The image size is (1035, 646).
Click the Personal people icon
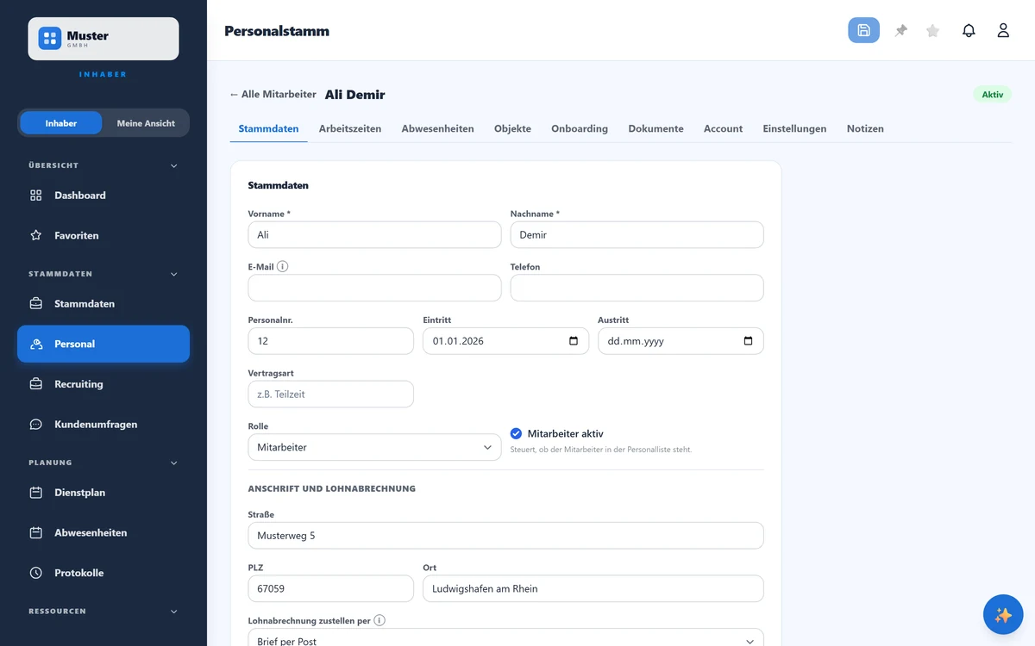[x=36, y=344]
